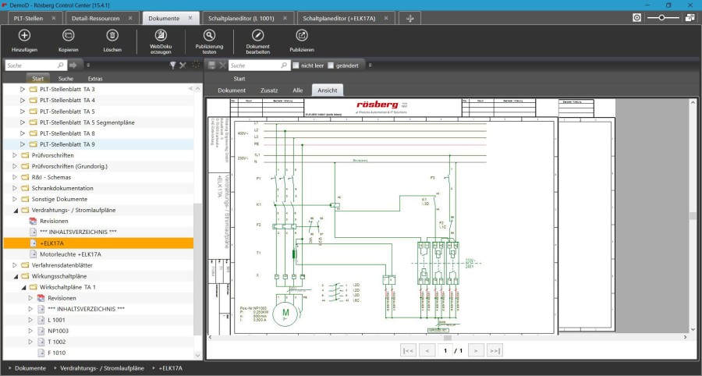
Task: Collapse the Wirkungsschaltpläne node
Action: [x=15, y=276]
